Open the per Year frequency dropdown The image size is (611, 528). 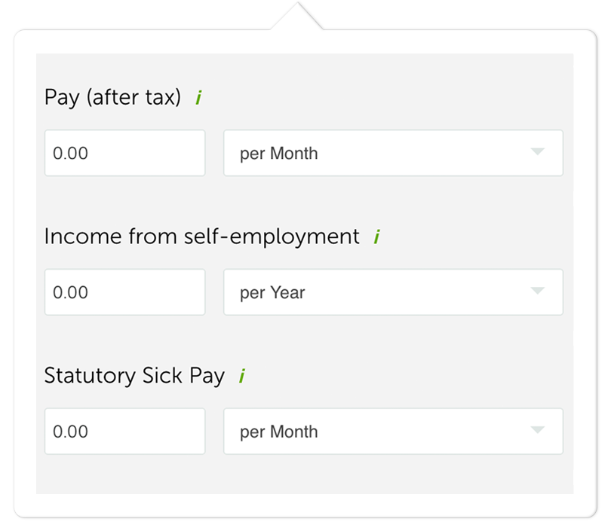392,292
